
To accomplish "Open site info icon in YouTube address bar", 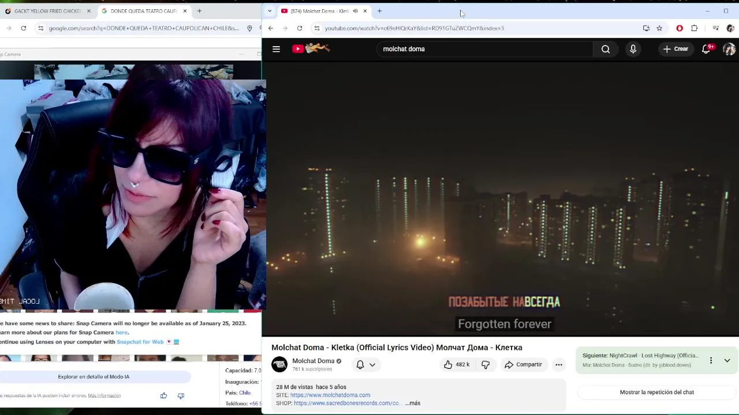I will (316, 28).
